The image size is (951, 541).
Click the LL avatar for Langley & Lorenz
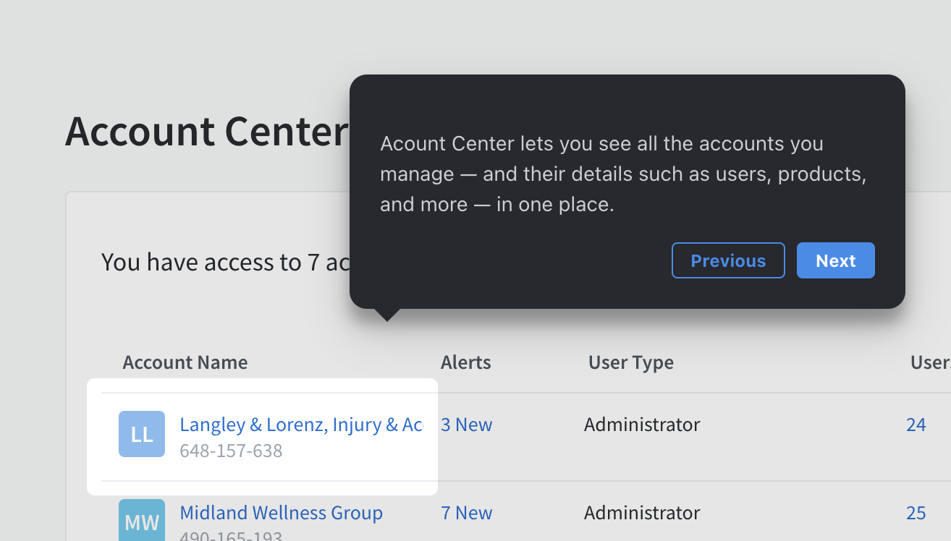pos(141,433)
